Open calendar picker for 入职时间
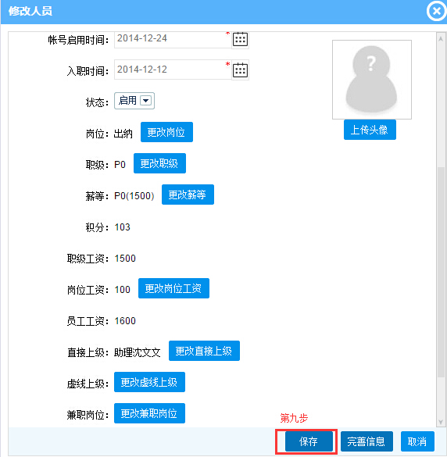Screen dimensions: 447x457 240,70
